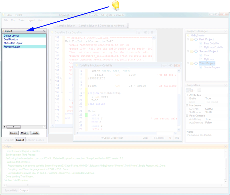Click the Third Project folder icon
The image size is (230, 195).
[192, 63]
